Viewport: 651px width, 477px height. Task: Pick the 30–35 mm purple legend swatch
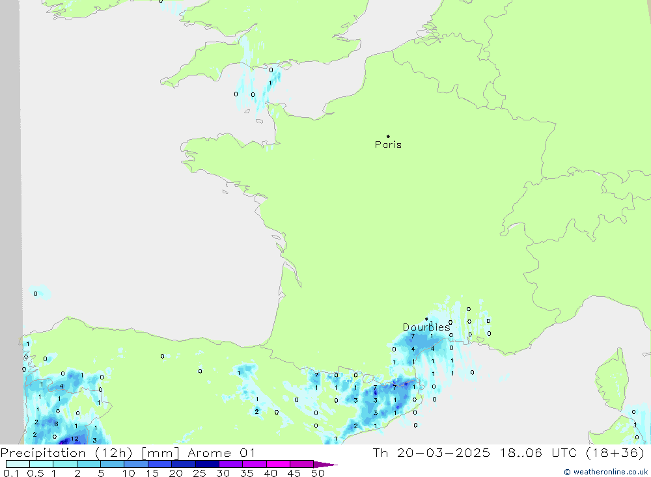tap(230, 464)
